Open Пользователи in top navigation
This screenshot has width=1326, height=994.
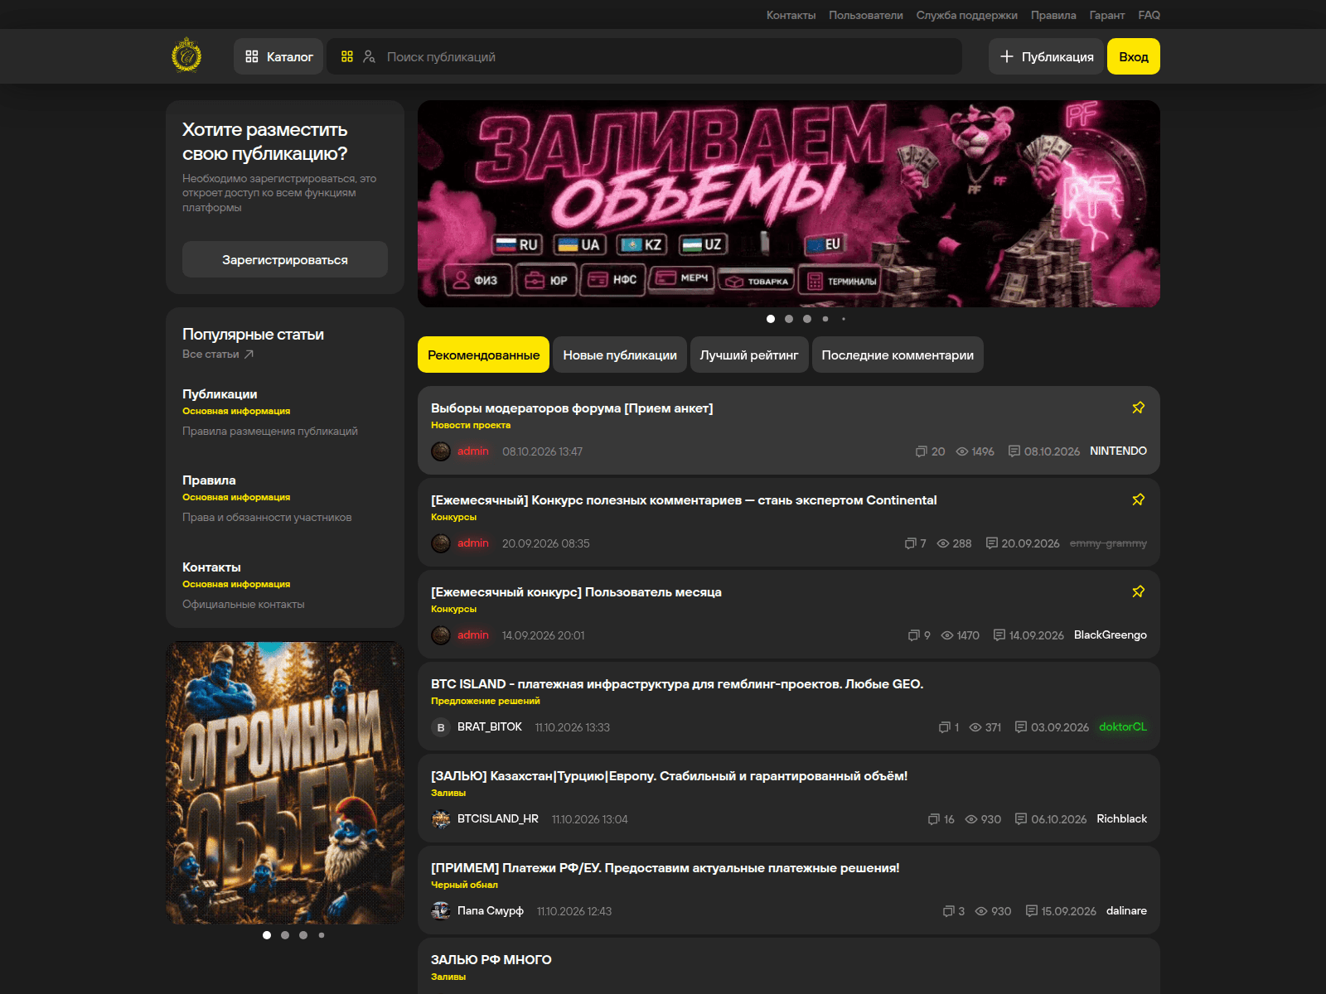point(866,15)
